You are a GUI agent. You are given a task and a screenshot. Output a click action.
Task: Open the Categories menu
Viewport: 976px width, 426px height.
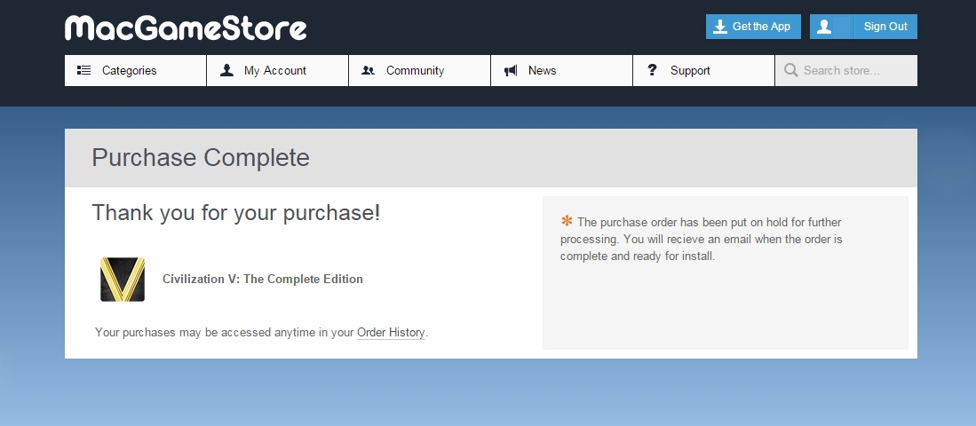pos(135,70)
